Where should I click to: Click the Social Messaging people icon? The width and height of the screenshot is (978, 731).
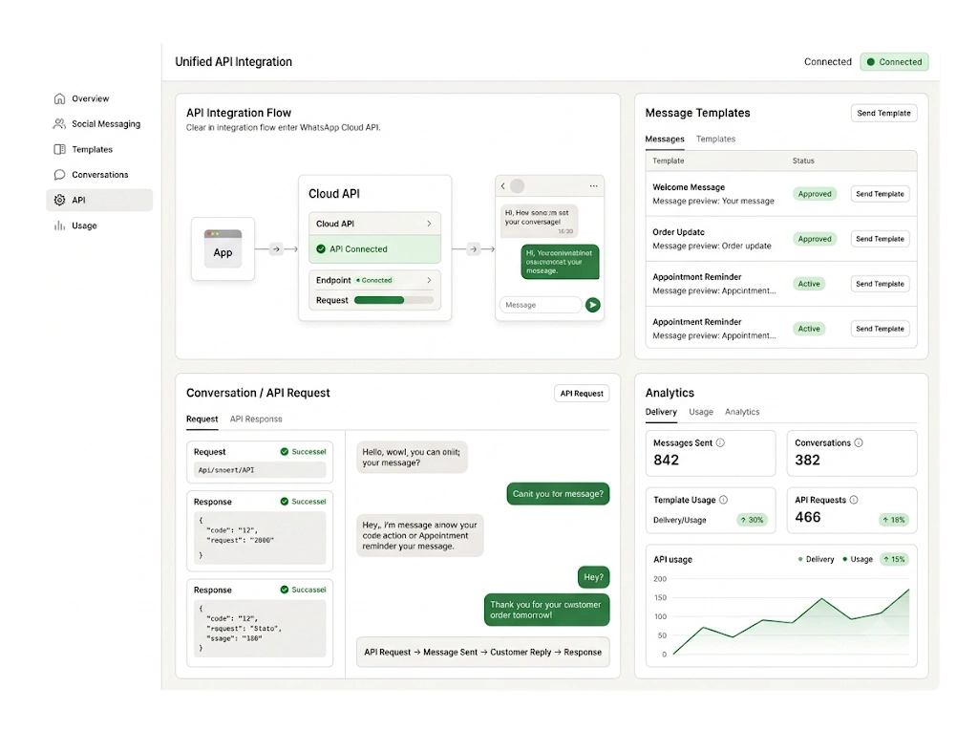point(59,123)
